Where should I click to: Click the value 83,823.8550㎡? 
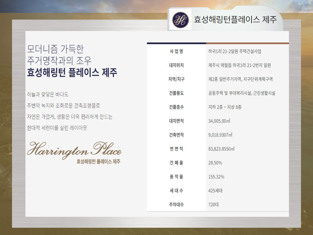pyautogui.click(x=221, y=149)
